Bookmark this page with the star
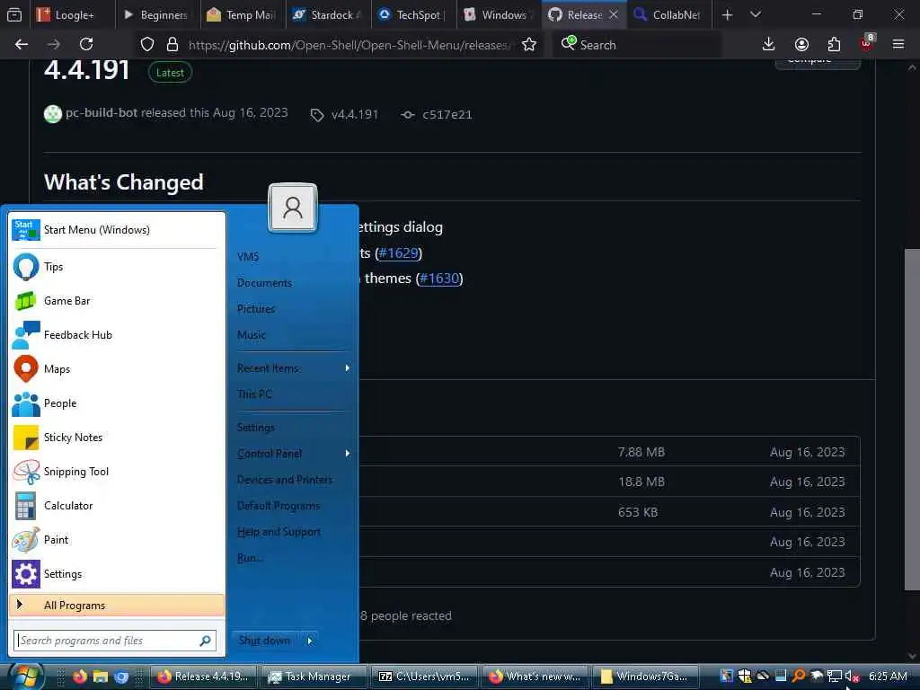This screenshot has width=920, height=690. coord(529,45)
